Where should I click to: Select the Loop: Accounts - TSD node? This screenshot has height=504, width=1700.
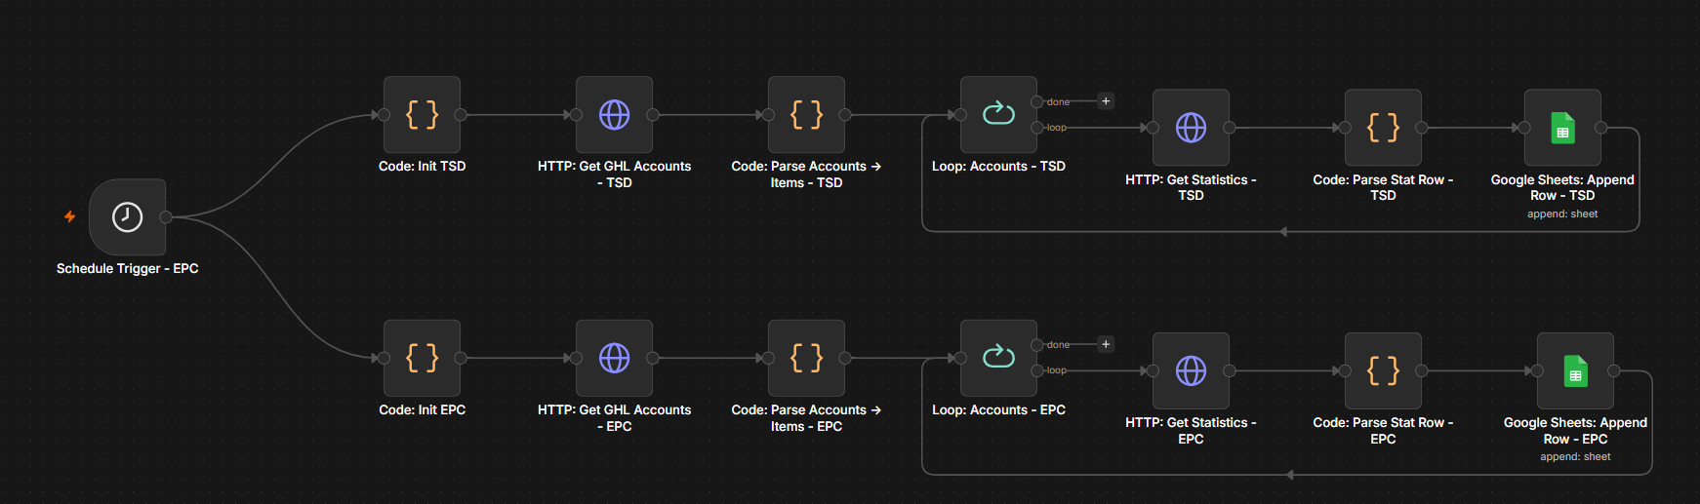[998, 115]
